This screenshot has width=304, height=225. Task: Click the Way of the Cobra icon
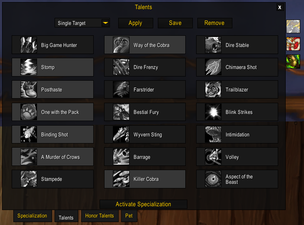point(121,45)
